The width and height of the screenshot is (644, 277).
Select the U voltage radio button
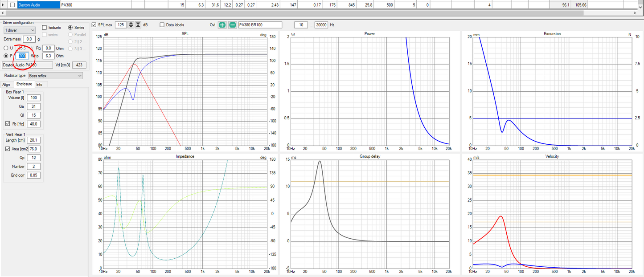(x=5, y=48)
